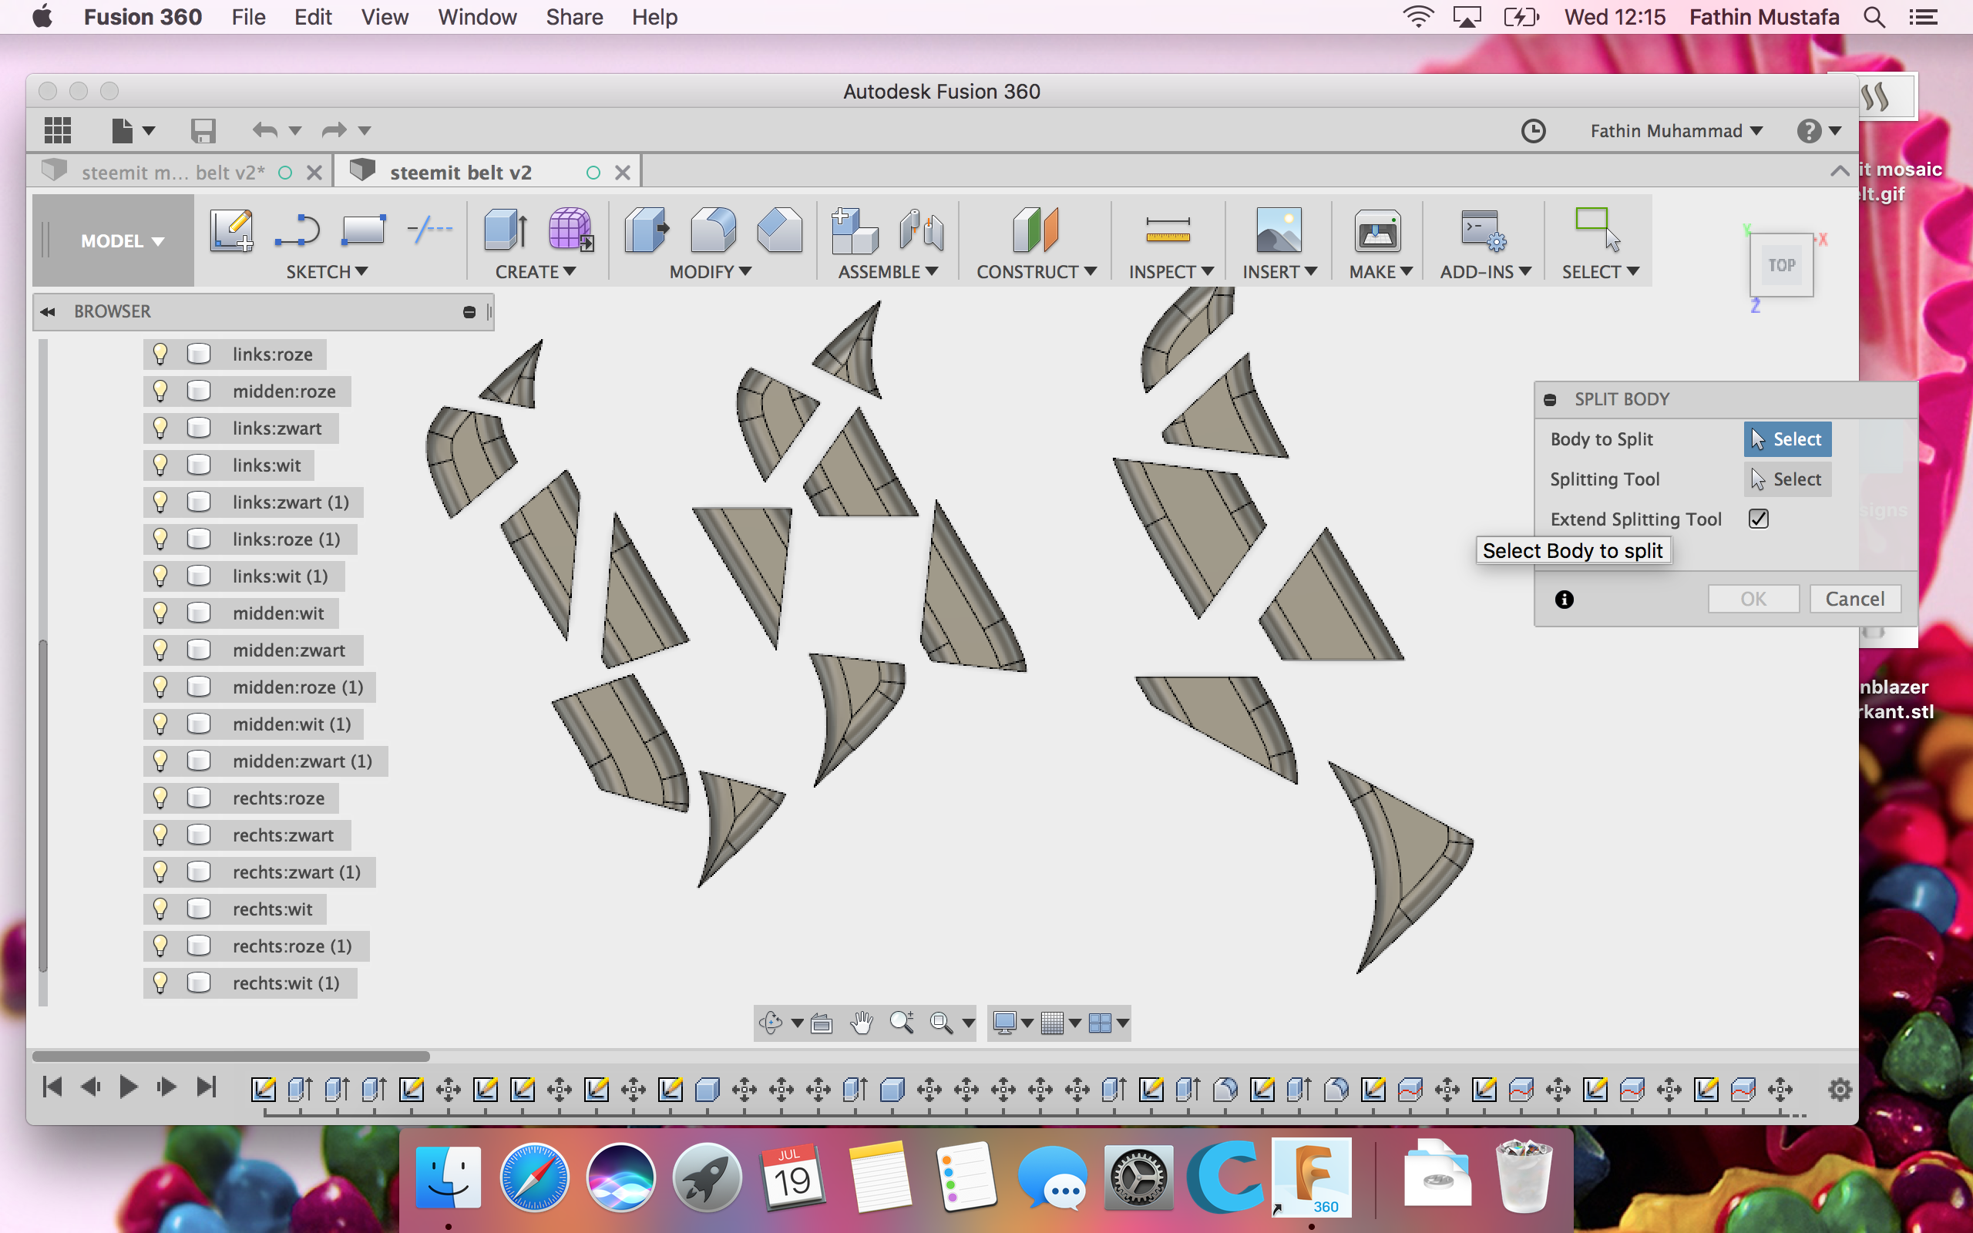The height and width of the screenshot is (1233, 1973).
Task: Open the Display Settings dropdown arrow
Action: [1027, 1023]
